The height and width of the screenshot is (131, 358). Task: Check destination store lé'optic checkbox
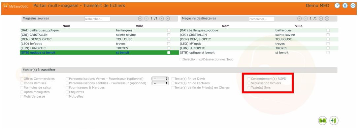click(328, 44)
